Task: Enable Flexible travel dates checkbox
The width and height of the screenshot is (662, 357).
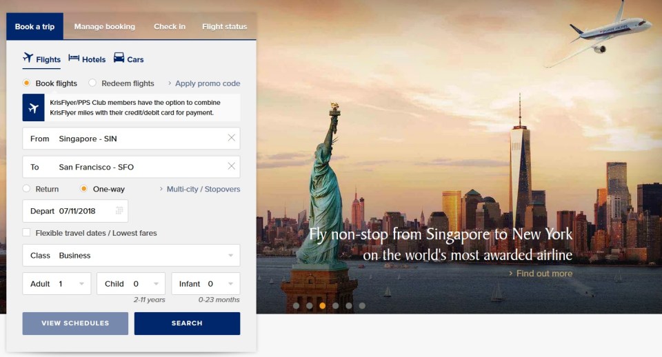Action: coord(27,232)
